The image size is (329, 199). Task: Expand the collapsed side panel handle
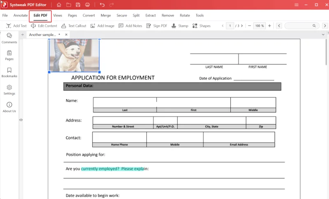(x=21, y=120)
